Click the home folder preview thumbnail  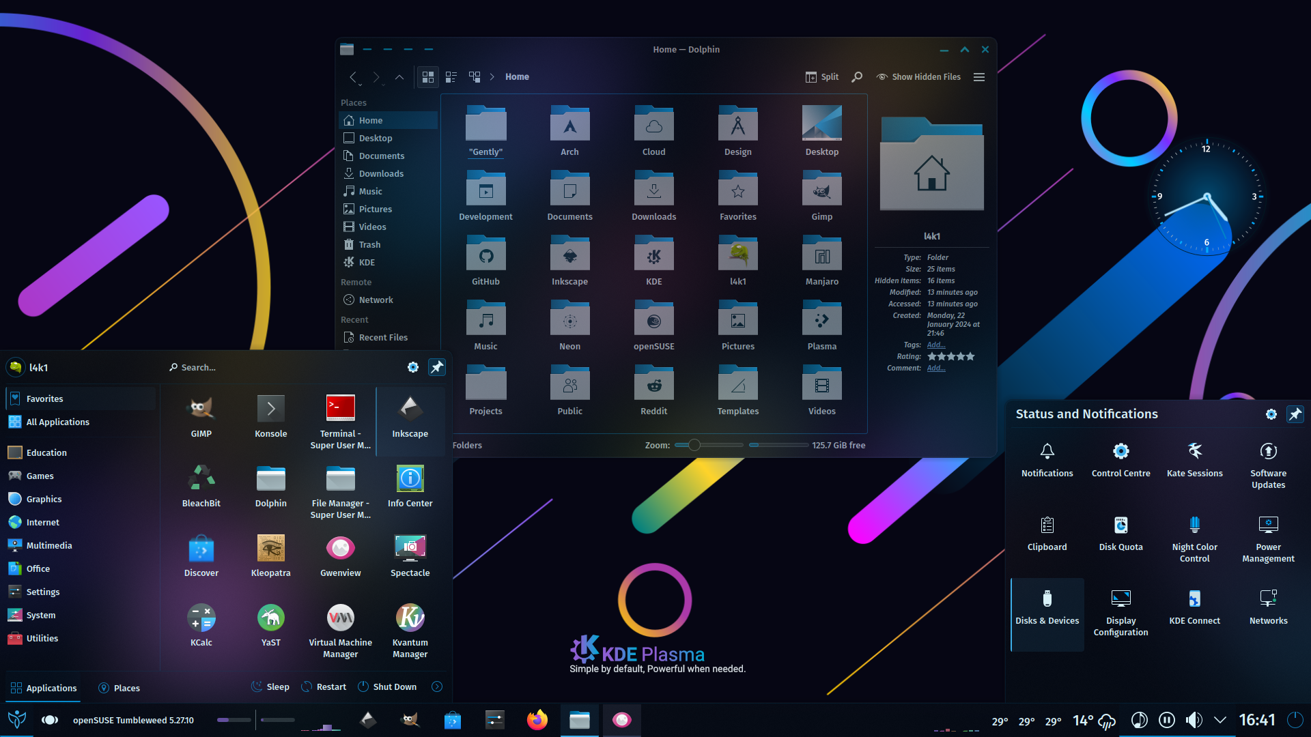932,164
